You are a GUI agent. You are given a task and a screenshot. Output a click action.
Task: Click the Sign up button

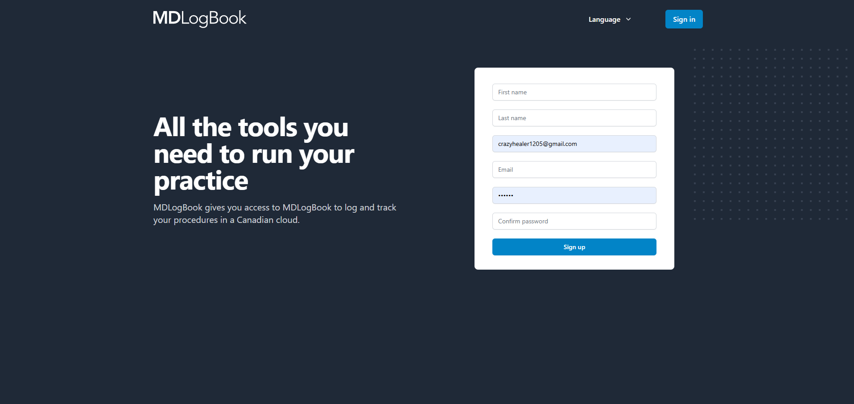[x=574, y=247]
